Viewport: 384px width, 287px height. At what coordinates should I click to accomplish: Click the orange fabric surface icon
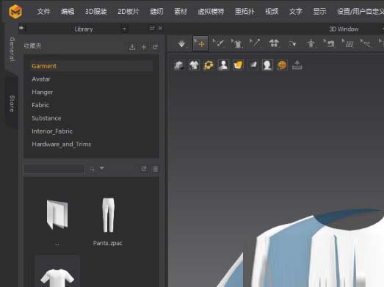(x=238, y=65)
